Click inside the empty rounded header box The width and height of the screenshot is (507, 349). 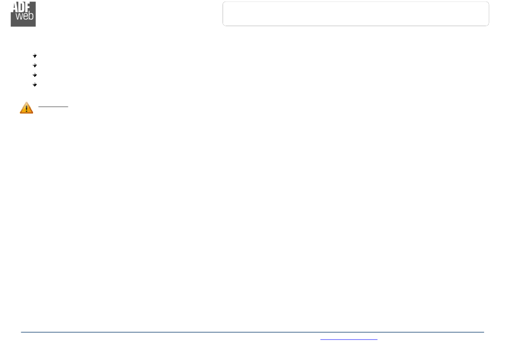(355, 13)
